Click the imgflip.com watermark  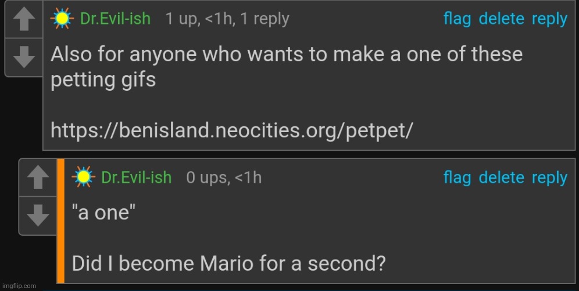tap(19, 286)
